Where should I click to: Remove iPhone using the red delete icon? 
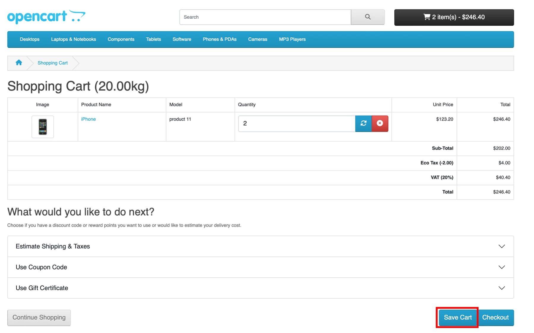pyautogui.click(x=380, y=123)
